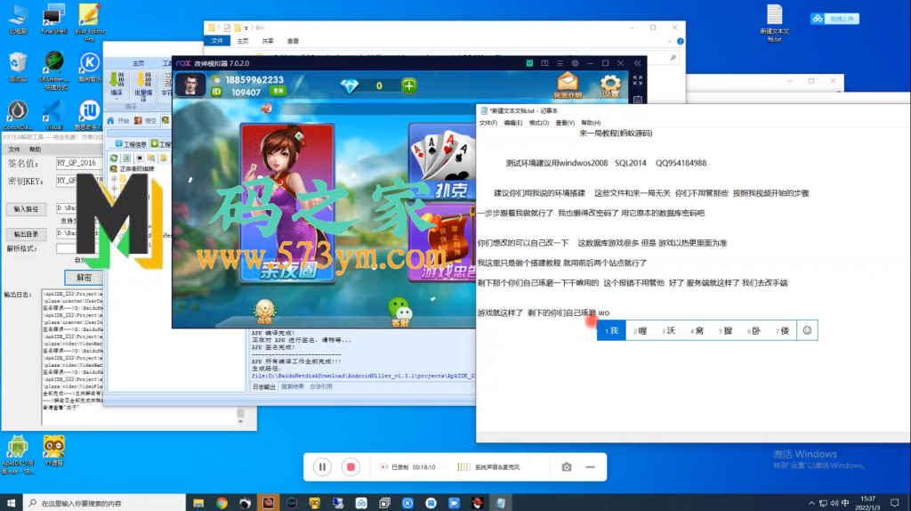
Task: Open the notification center icon
Action: click(x=895, y=503)
